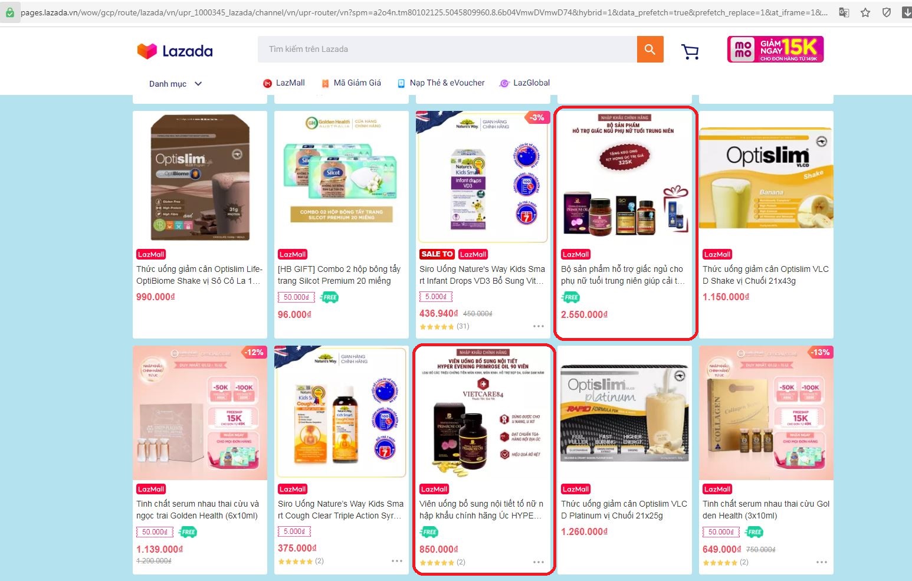The width and height of the screenshot is (912, 581).
Task: Open three-dot menu on Cough Clear Syrup card
Action: [x=397, y=561]
